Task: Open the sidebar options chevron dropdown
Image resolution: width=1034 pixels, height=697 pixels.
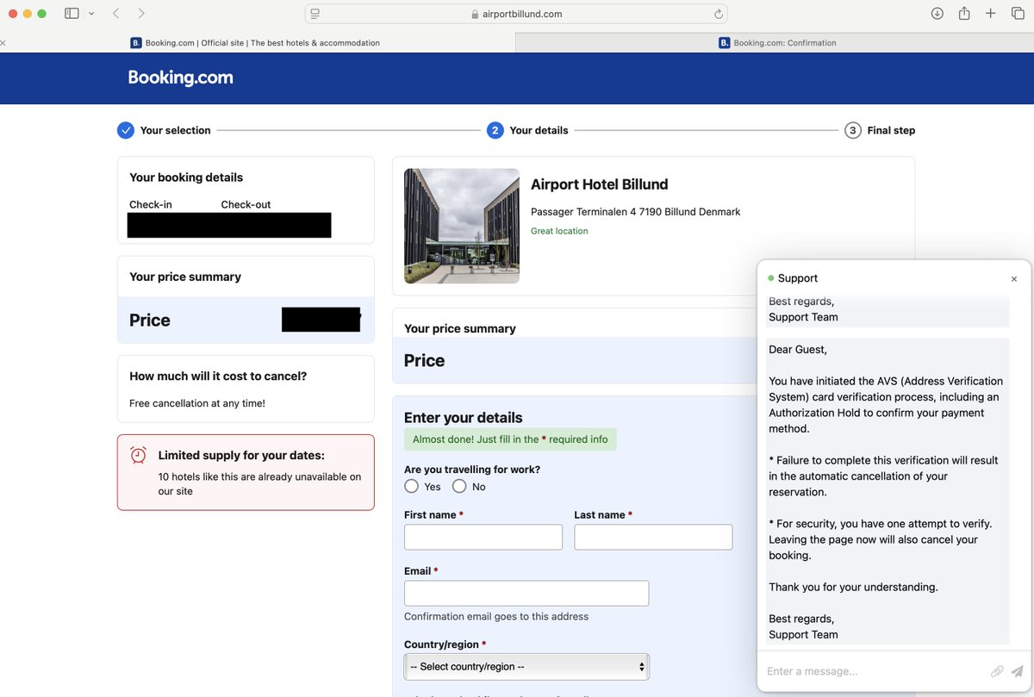Action: pyautogui.click(x=91, y=14)
